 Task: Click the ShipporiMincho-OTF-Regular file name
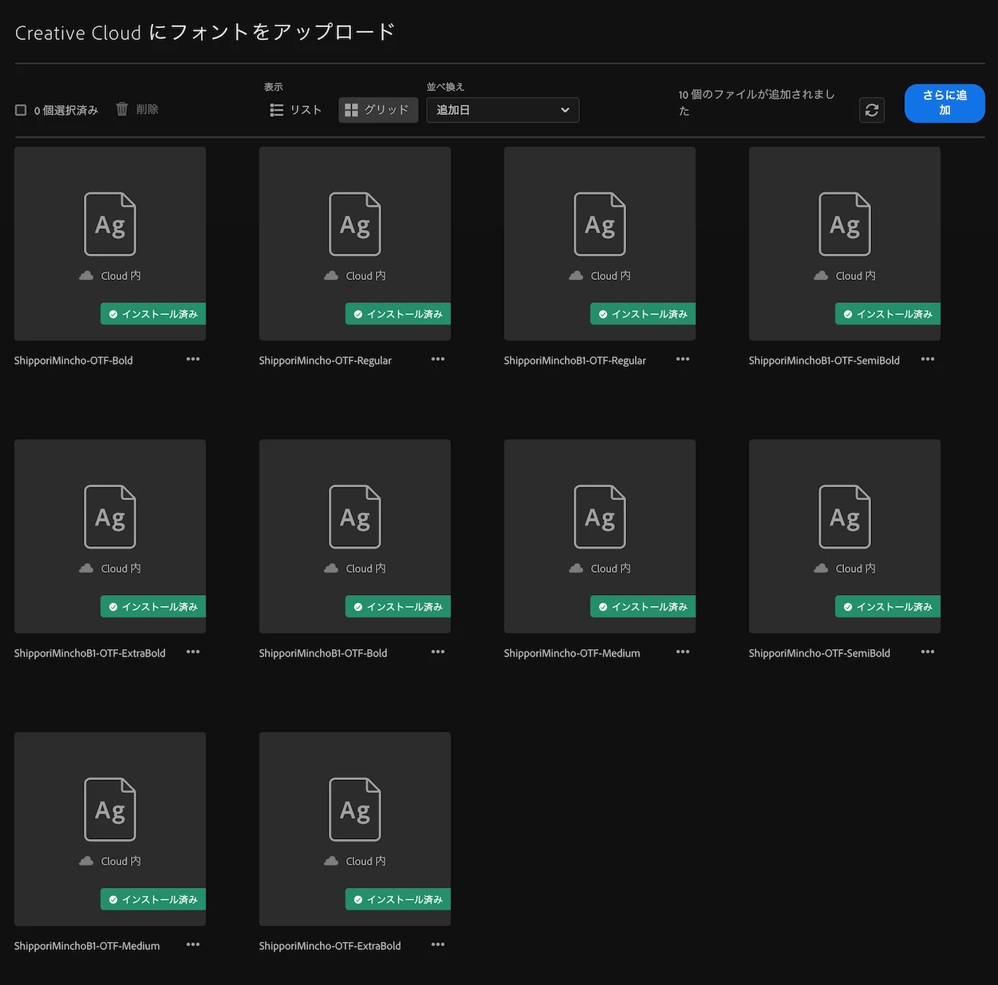325,361
